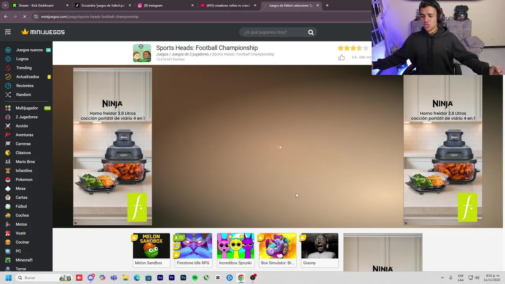Open Spotify from the taskbar
The image size is (505, 284).
pyautogui.click(x=195, y=278)
